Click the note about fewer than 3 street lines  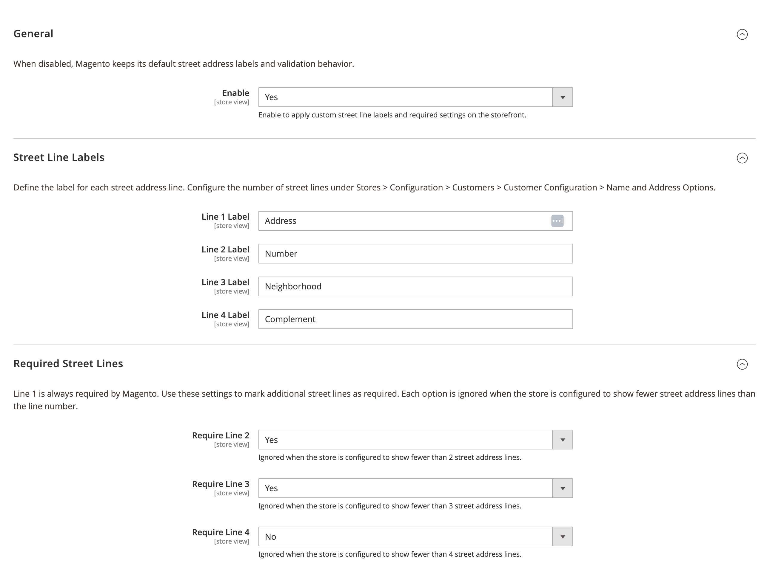click(x=390, y=505)
